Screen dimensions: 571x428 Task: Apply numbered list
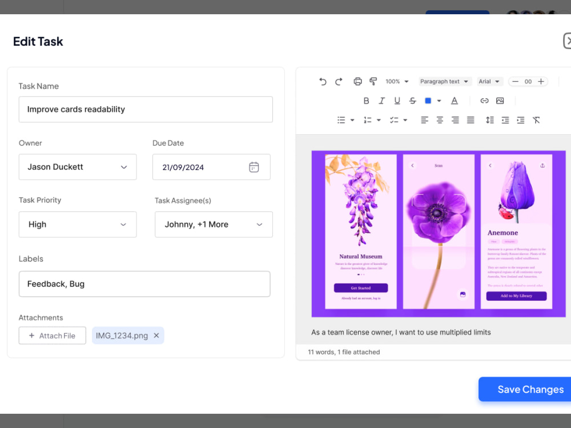coord(367,120)
